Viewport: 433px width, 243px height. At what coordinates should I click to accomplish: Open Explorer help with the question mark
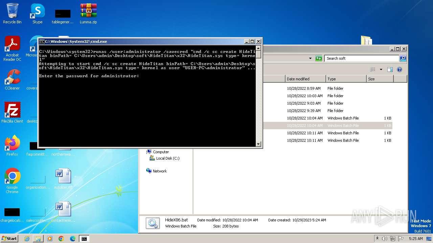399,70
